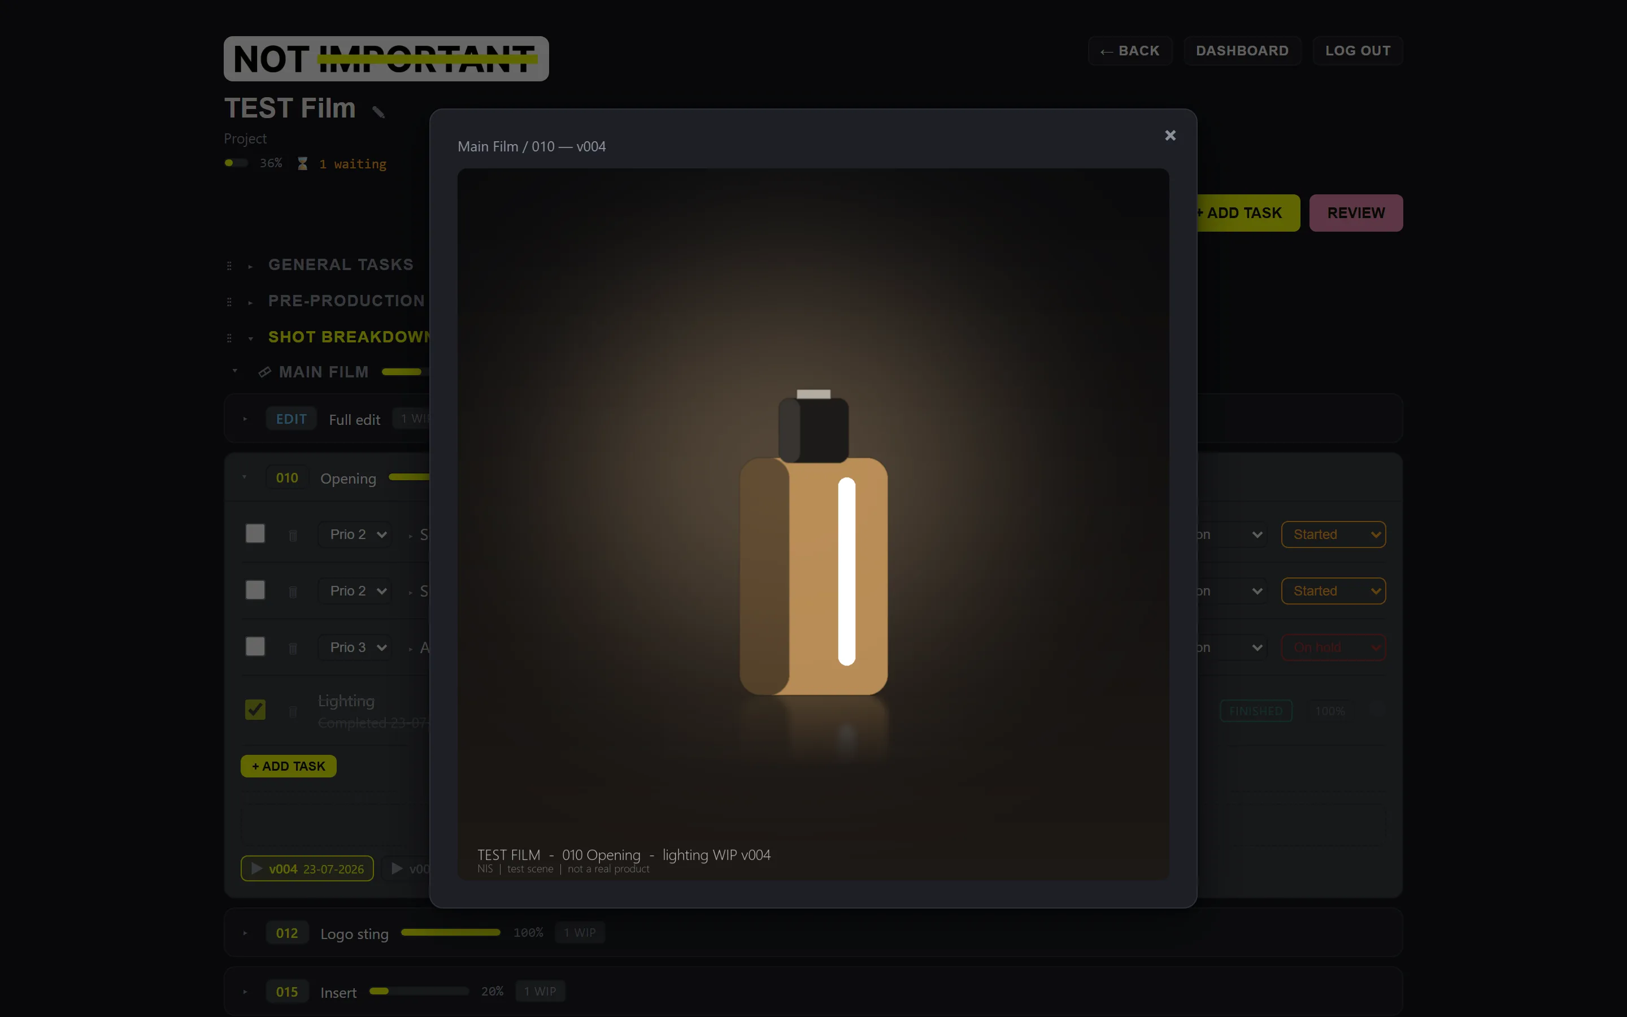Open the assignee dropdown in second task row
1627x1017 pixels.
(x=1232, y=591)
